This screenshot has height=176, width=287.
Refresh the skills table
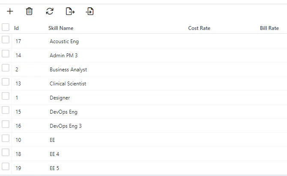50,11
